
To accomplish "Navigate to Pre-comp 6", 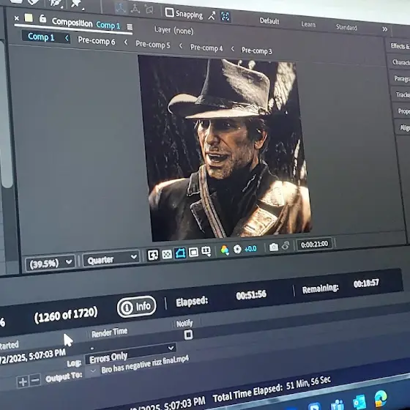I will (96, 40).
